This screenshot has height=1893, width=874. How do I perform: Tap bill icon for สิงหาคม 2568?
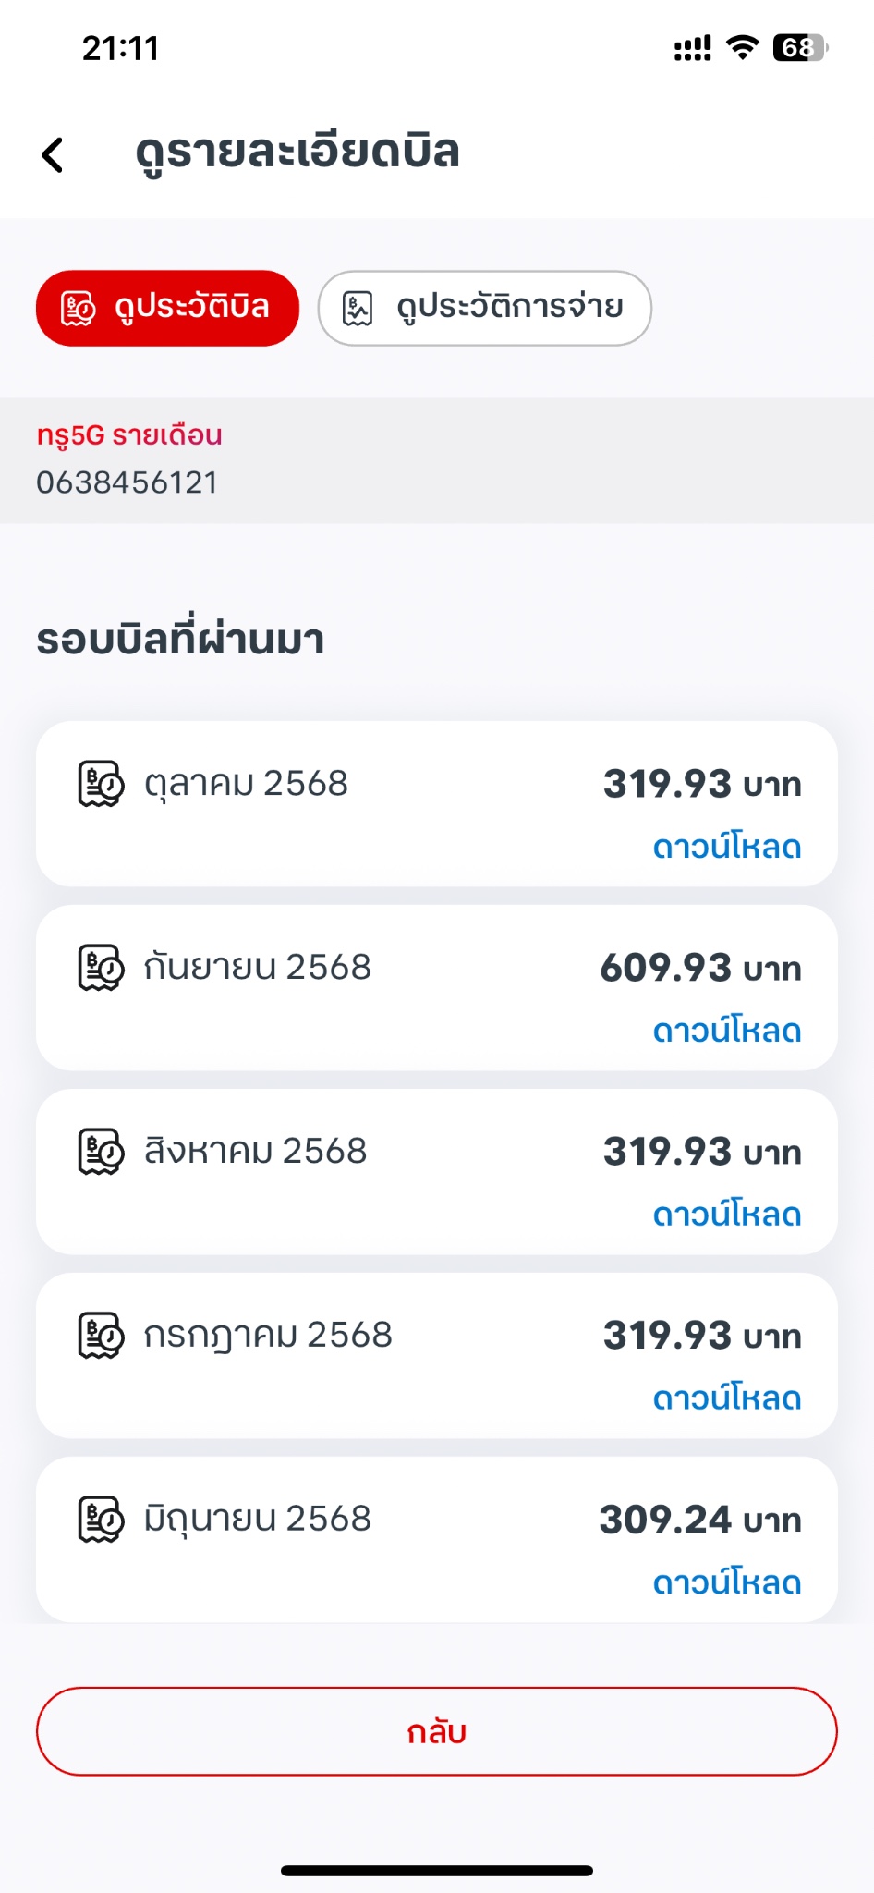point(101,1152)
